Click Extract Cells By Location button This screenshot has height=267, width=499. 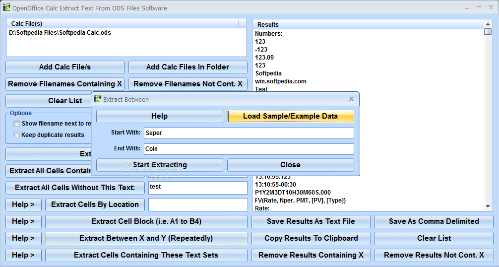pos(95,204)
